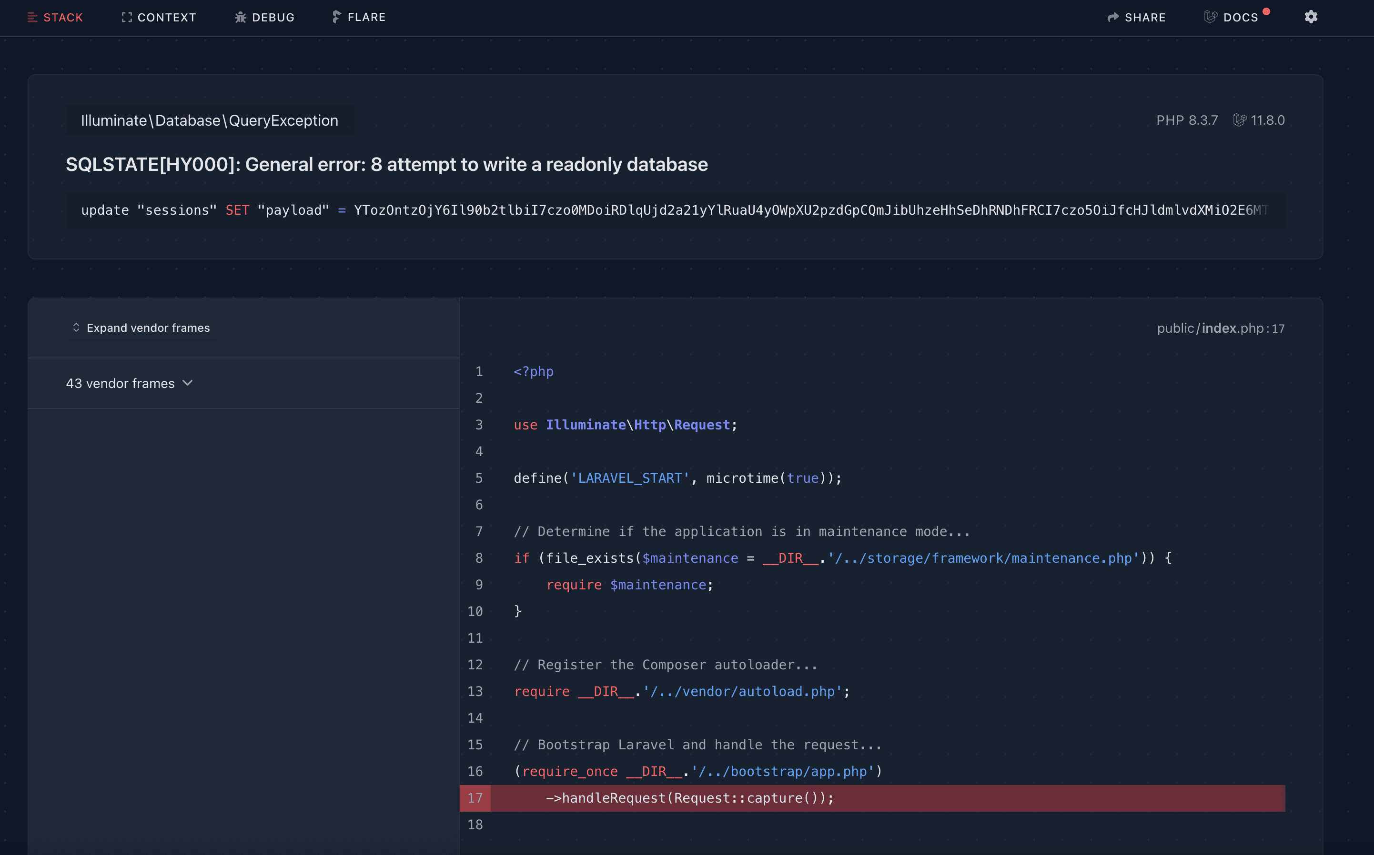
Task: Click the Expand vendor frames button
Action: [141, 328]
